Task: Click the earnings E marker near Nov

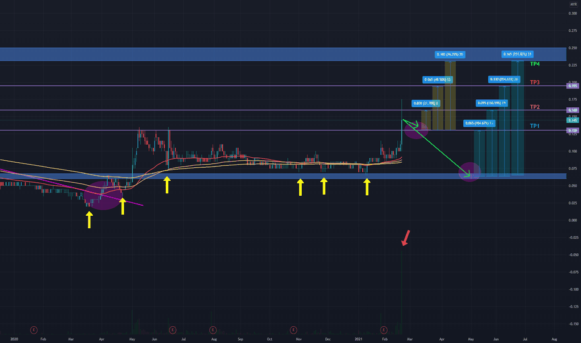Action: point(294,330)
